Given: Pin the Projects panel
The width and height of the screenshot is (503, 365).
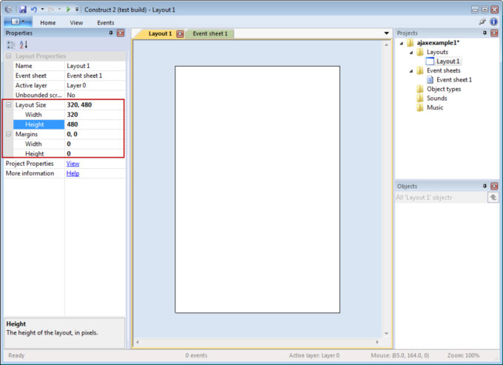Looking at the screenshot, I should point(485,33).
